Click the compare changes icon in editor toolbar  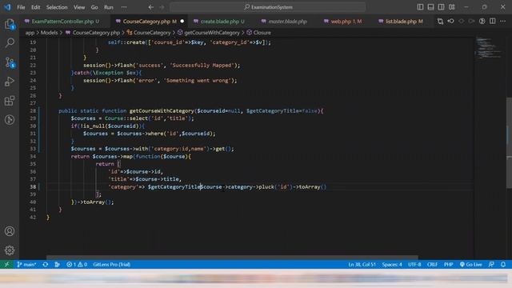pos(440,22)
